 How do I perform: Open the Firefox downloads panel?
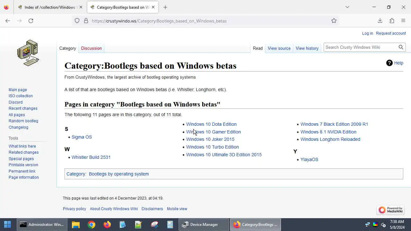(380, 21)
